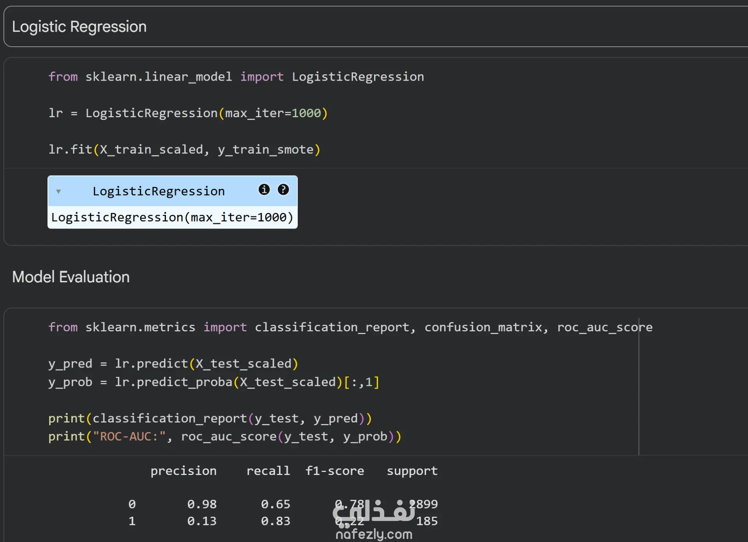Open the question-mark documentation icon
This screenshot has width=748, height=542.
[283, 190]
